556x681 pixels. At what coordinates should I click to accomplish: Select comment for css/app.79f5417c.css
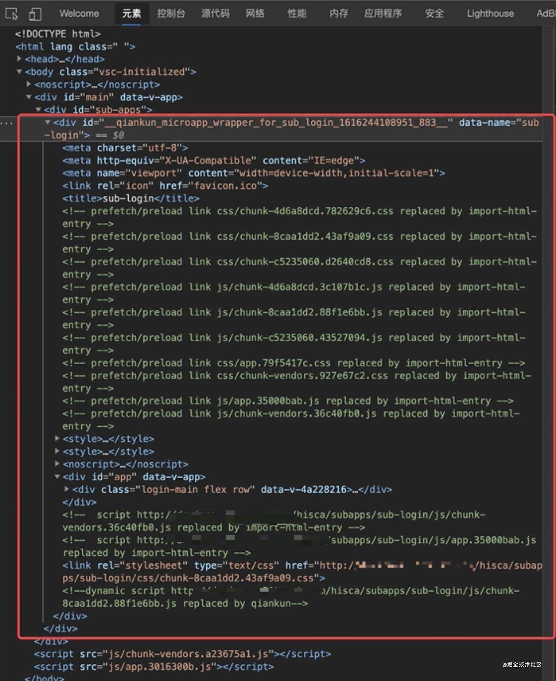pos(294,363)
